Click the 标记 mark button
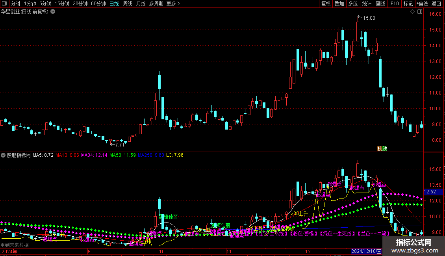This screenshot has width=445, height=256. [408, 4]
